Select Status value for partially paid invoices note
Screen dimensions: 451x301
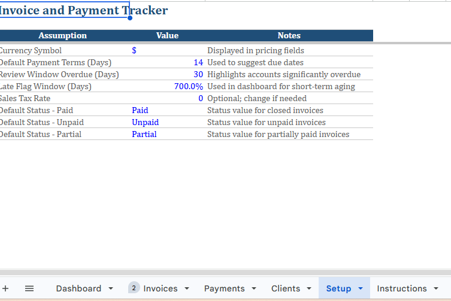(x=289, y=134)
